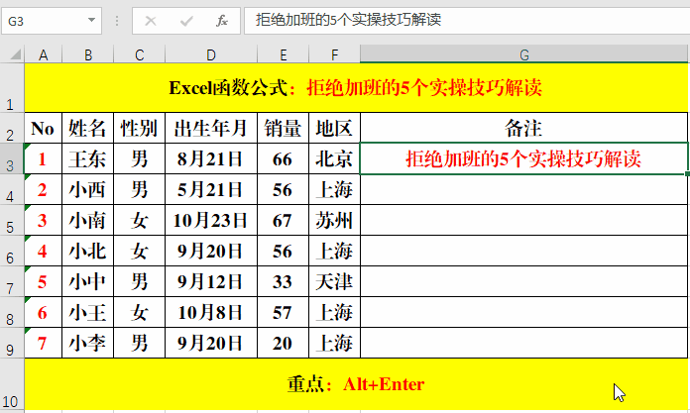
Task: Click the empty 备注 cell in 小南's row
Action: click(523, 220)
